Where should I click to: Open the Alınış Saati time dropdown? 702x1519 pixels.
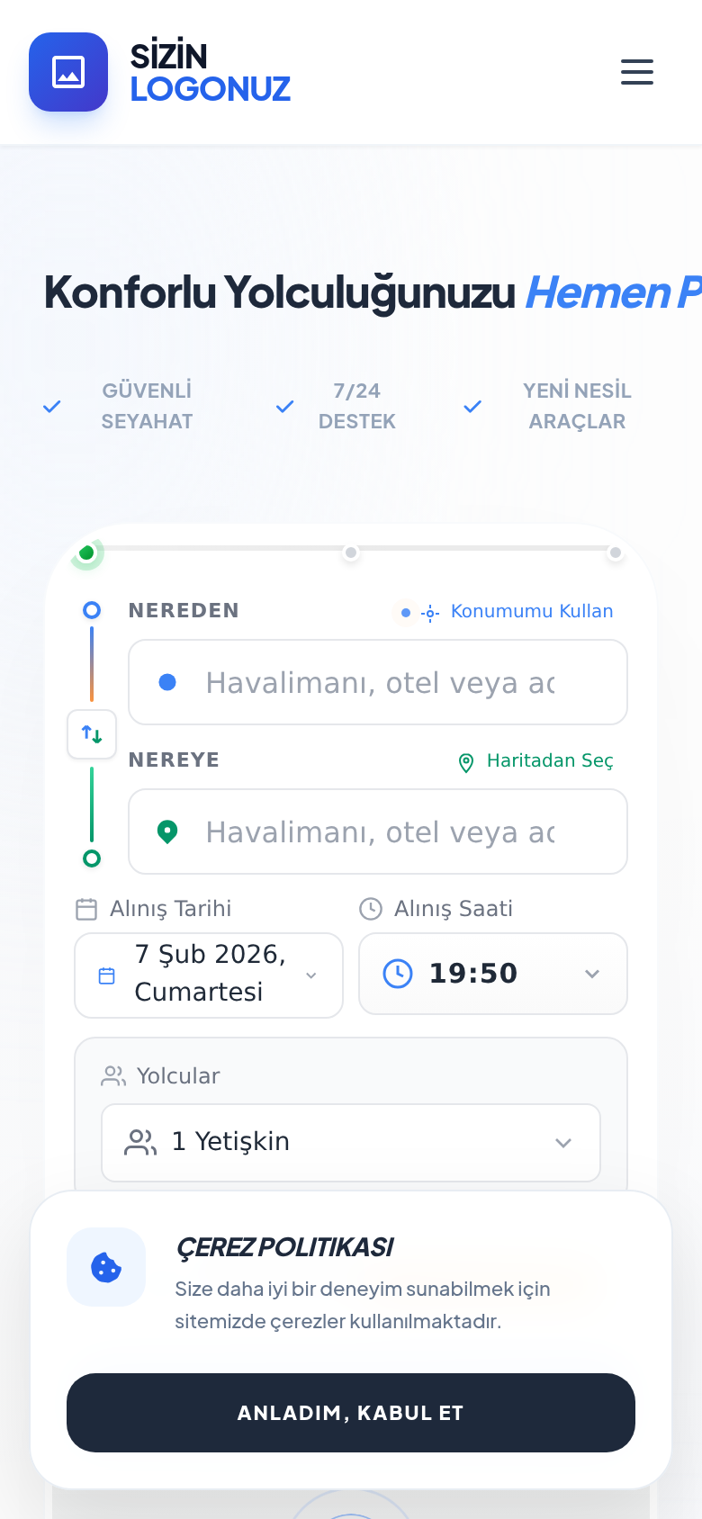pos(493,974)
